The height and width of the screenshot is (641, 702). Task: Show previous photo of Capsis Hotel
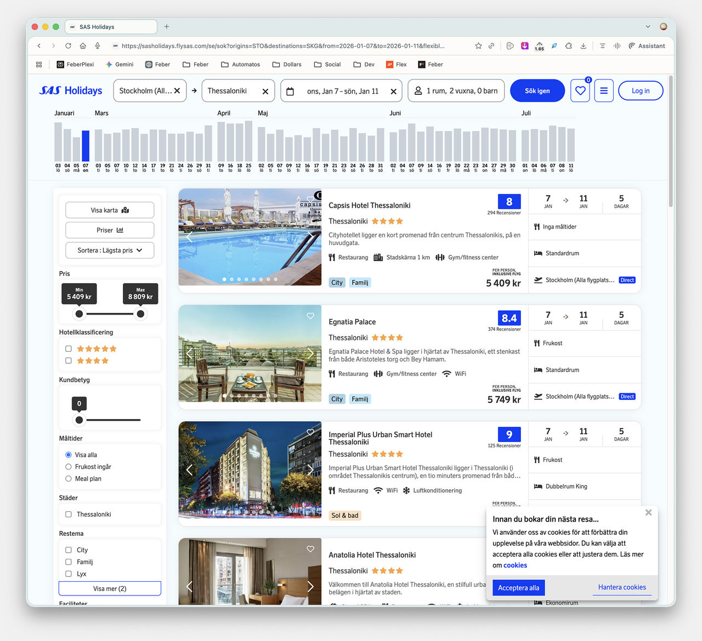tap(190, 237)
